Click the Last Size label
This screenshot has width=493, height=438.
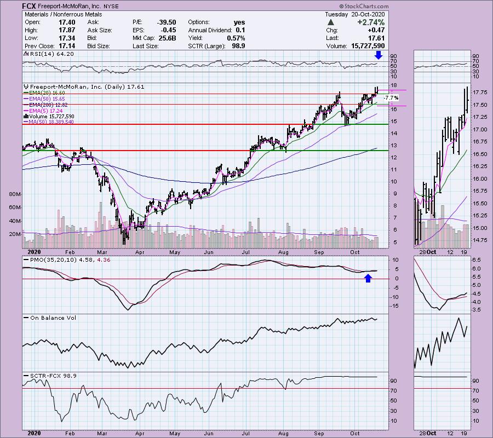click(145, 46)
